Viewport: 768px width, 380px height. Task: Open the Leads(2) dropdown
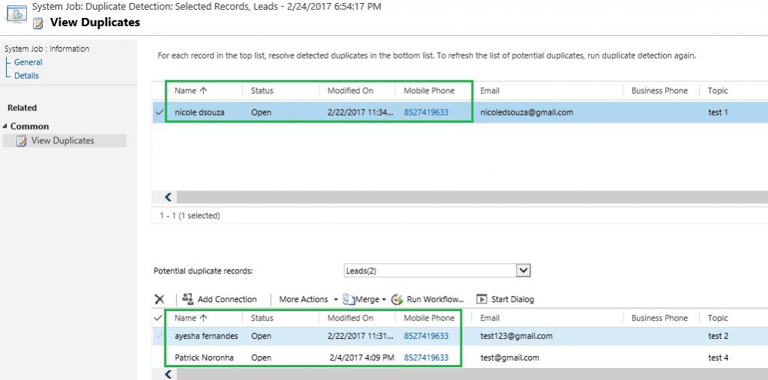pos(523,271)
